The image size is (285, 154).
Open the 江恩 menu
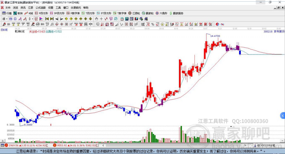click(31, 8)
